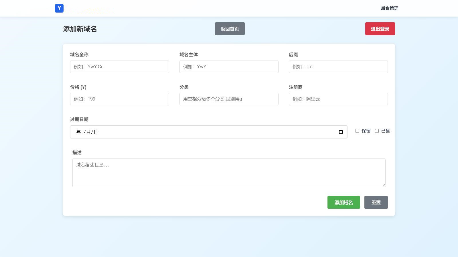Viewport: 458px width, 257px height.
Task: Enable the 保留 checkbox
Action: pyautogui.click(x=357, y=131)
